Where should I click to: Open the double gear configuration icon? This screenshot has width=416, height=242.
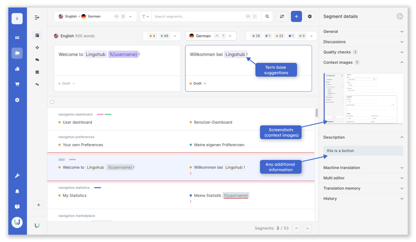click(37, 84)
